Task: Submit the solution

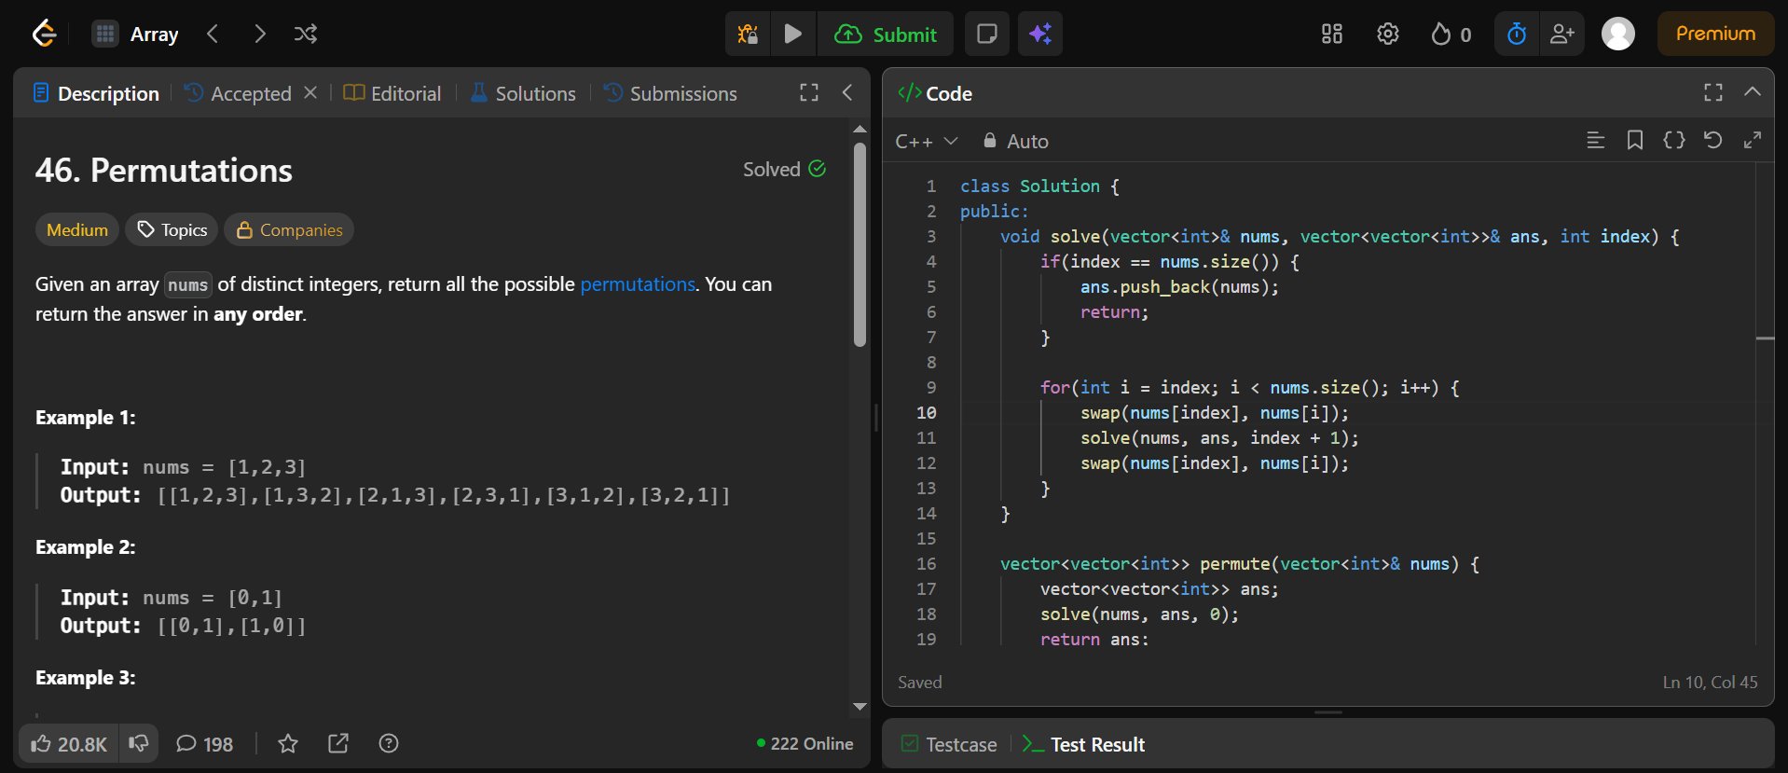Action: [886, 35]
